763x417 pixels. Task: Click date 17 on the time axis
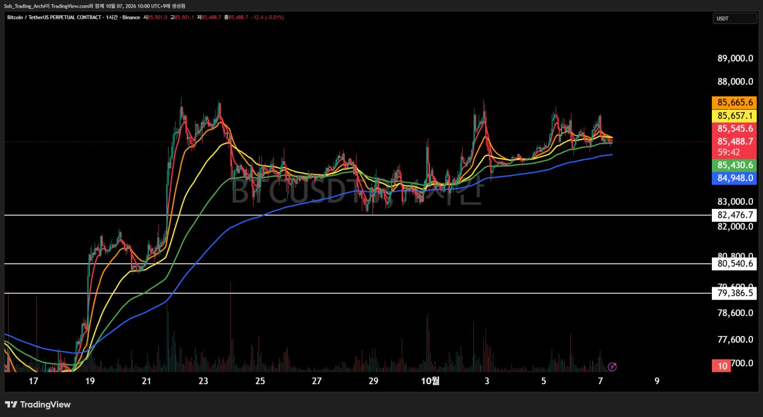33,381
